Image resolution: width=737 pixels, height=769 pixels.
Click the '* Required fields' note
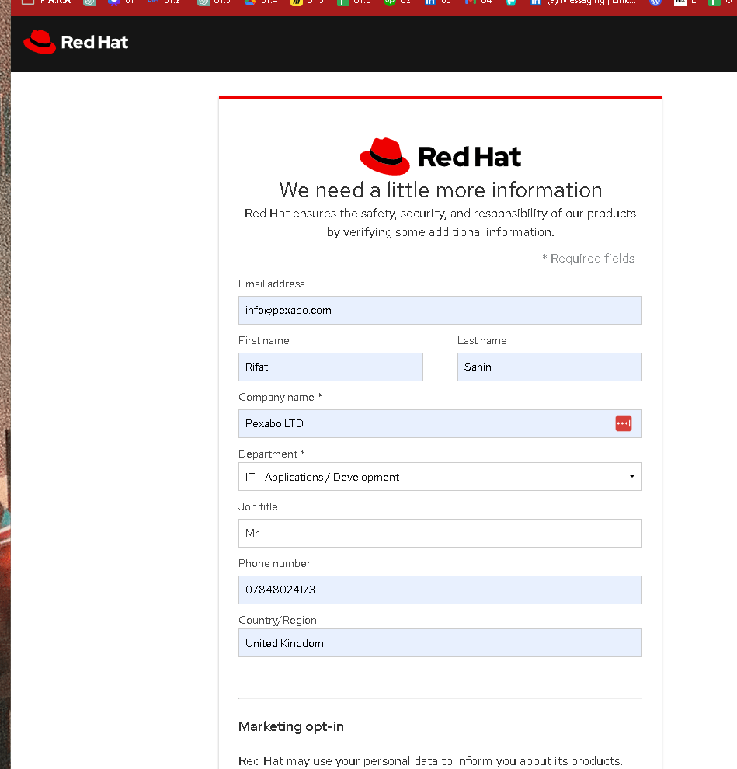pos(588,259)
